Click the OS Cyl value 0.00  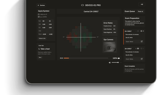[x=50, y=28]
